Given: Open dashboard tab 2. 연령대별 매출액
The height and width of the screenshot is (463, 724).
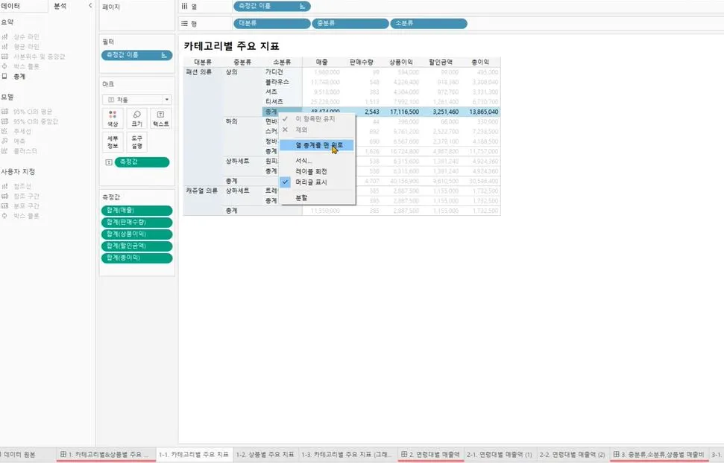Looking at the screenshot, I should [x=430, y=454].
